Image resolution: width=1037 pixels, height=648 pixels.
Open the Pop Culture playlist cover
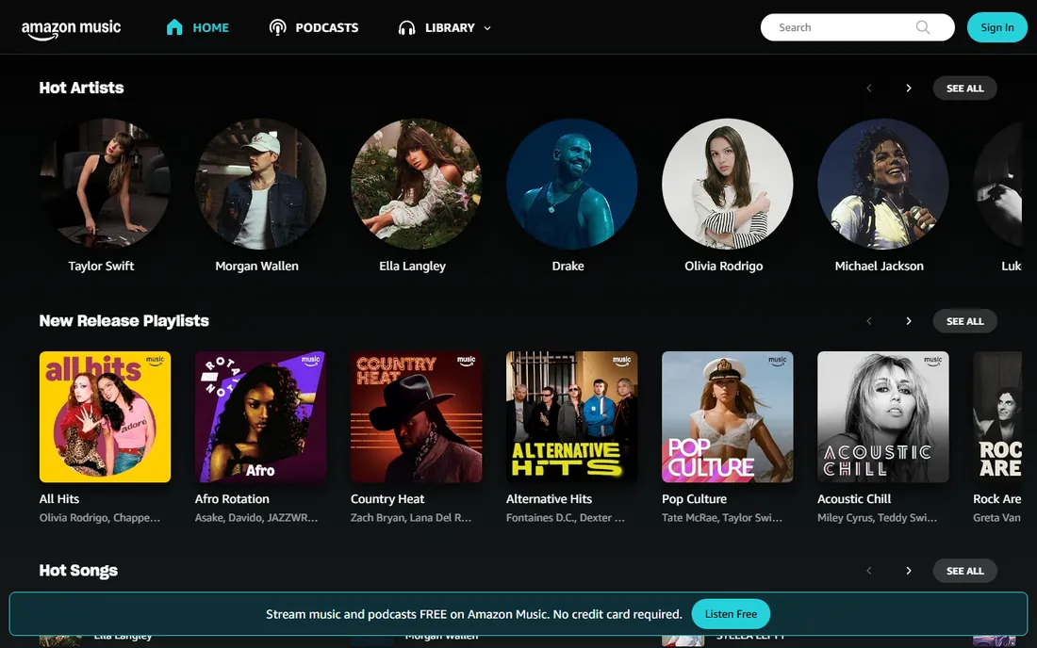728,417
